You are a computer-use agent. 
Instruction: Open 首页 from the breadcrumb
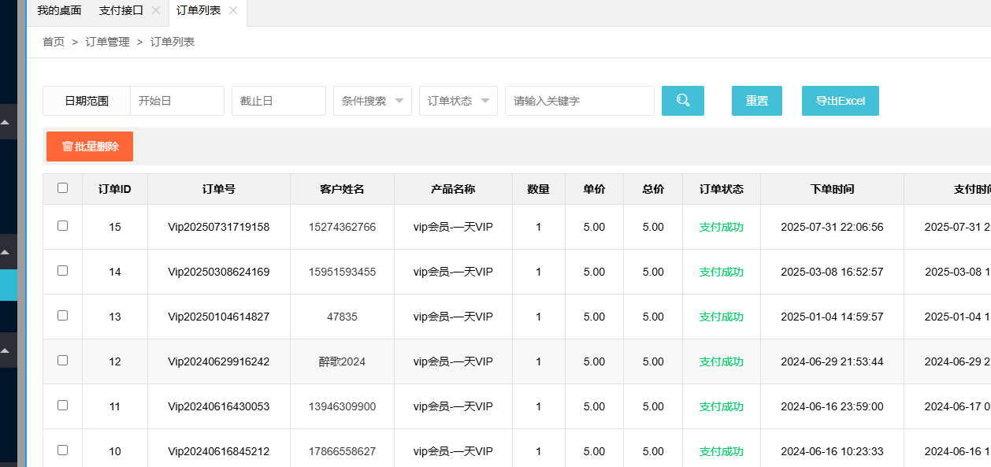pyautogui.click(x=53, y=42)
